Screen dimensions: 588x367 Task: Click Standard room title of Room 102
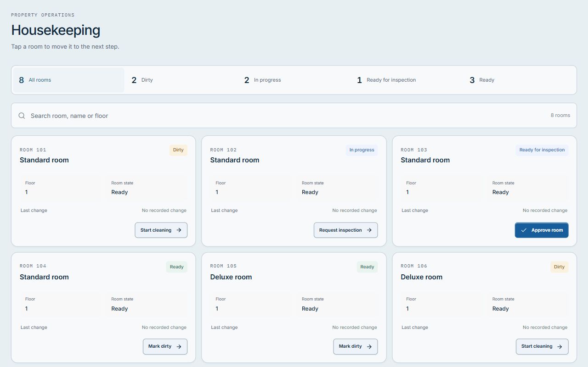pos(235,160)
